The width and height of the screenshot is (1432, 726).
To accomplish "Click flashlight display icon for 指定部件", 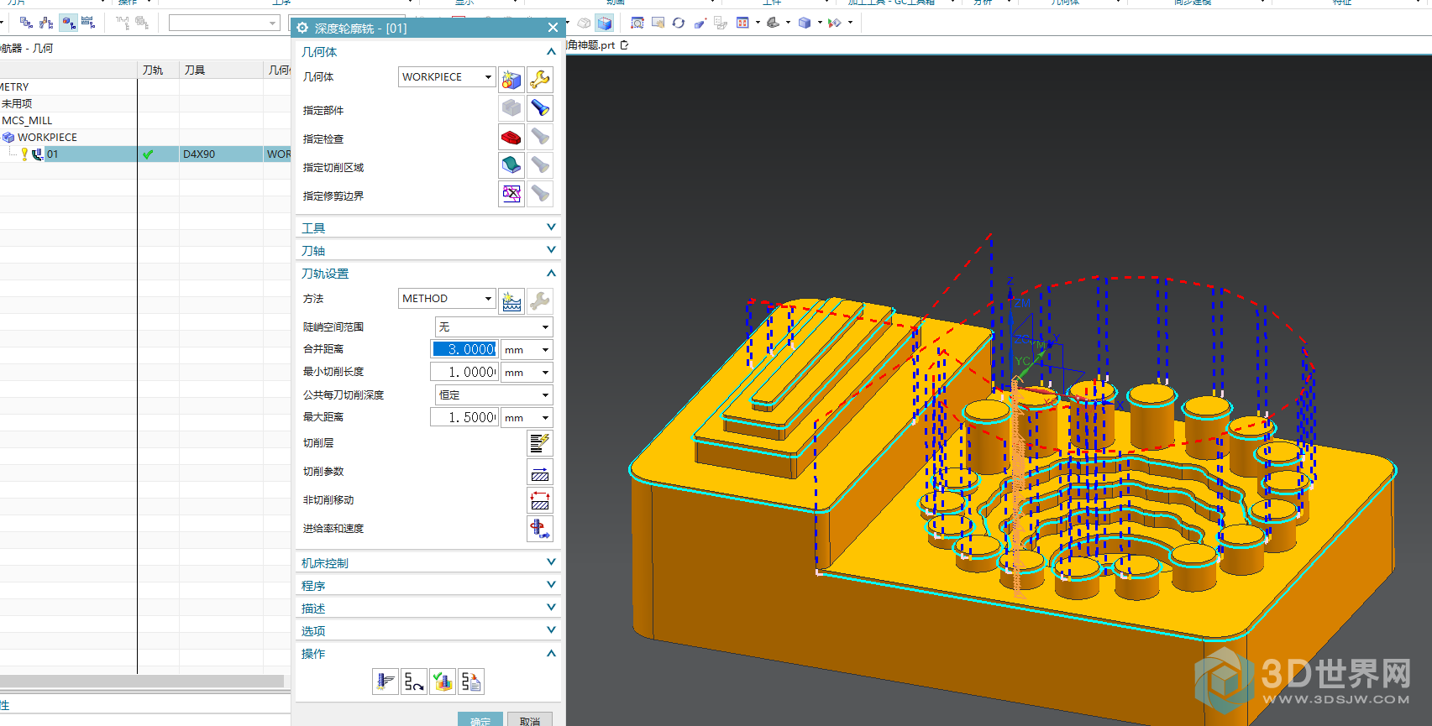I will point(540,108).
